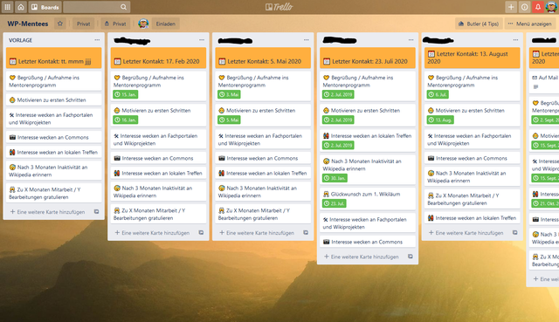Add another card under 13. August list
Viewport: 559px width, 322px height.
coord(466,233)
